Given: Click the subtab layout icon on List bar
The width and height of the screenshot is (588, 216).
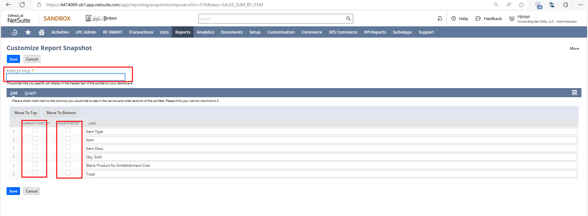Looking at the screenshot, I should pyautogui.click(x=574, y=93).
